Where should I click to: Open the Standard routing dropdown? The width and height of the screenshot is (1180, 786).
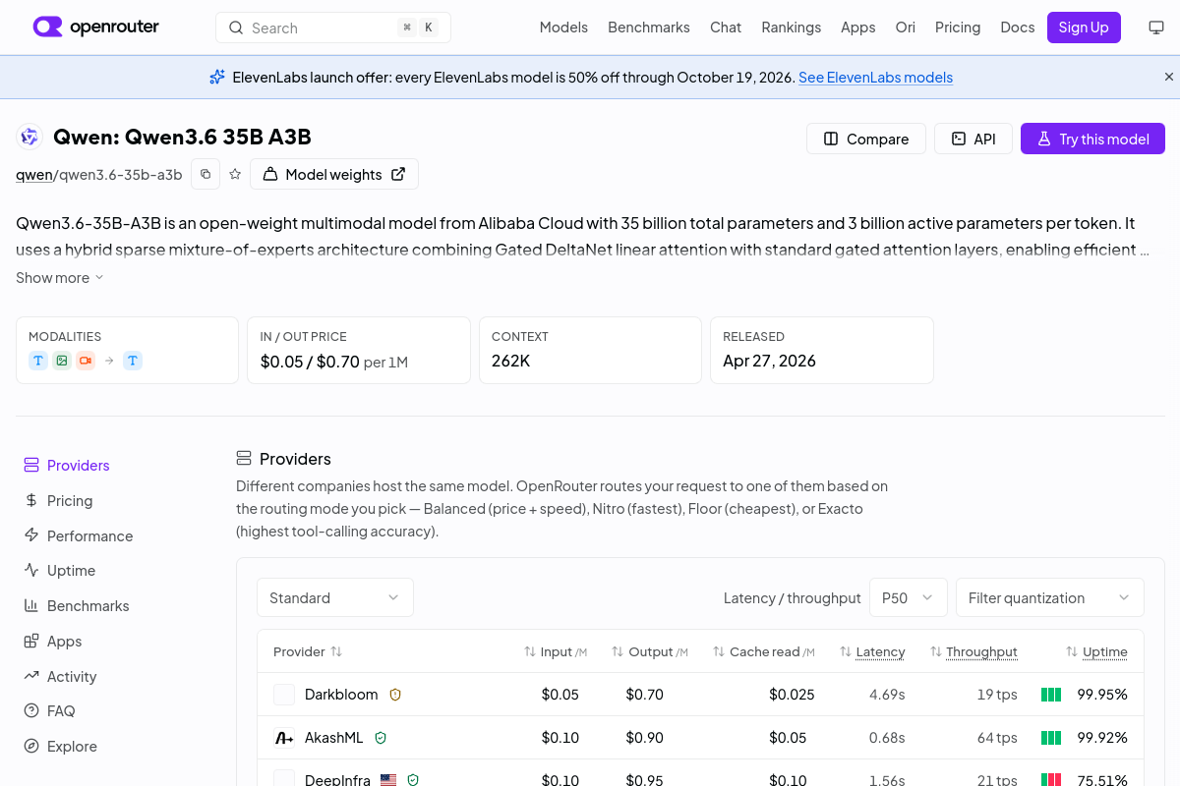coord(335,597)
